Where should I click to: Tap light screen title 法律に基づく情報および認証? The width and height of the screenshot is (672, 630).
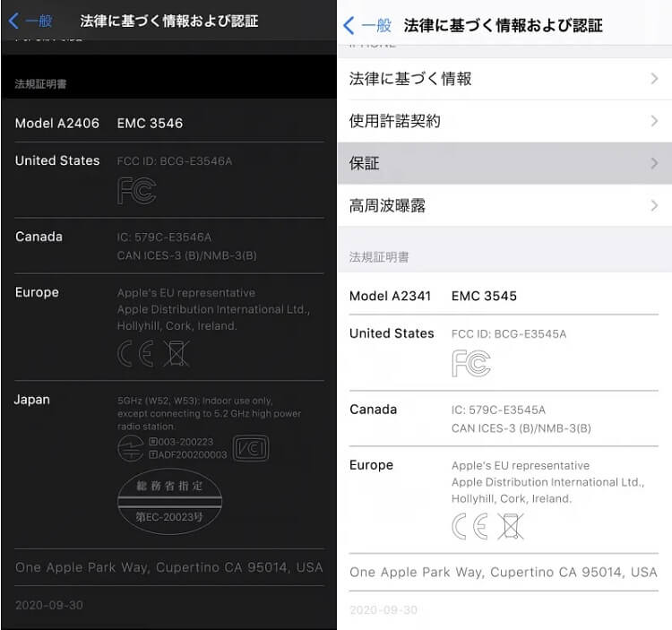[x=504, y=26]
